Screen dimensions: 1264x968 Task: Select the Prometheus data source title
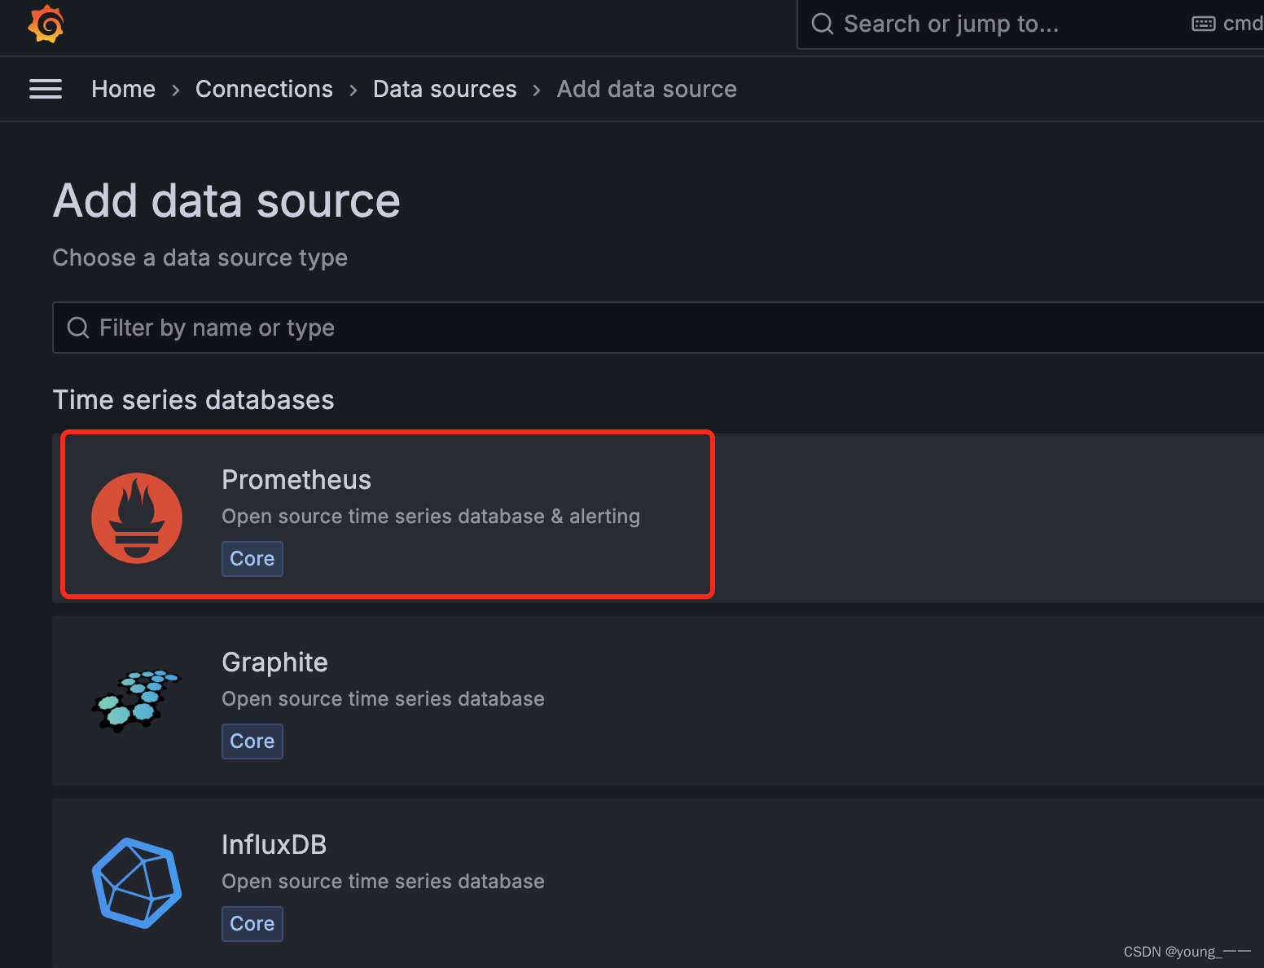(x=296, y=480)
